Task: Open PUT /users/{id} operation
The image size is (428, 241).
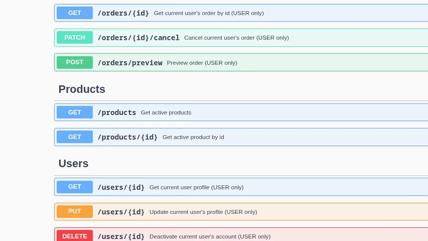Action: 241,211
